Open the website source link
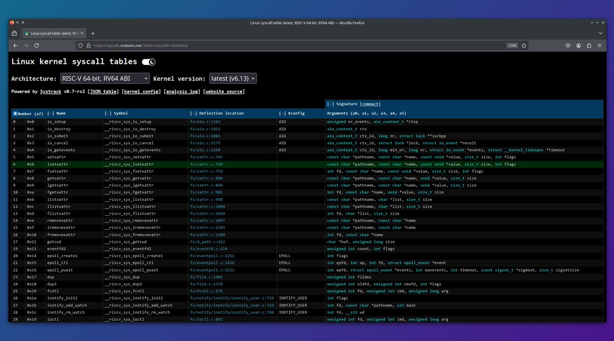Image resolution: width=614 pixels, height=341 pixels. (x=223, y=92)
